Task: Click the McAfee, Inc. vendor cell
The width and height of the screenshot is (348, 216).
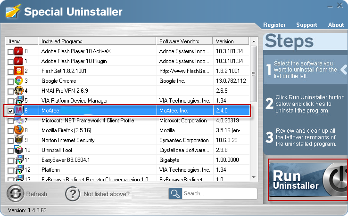Action: [174, 110]
